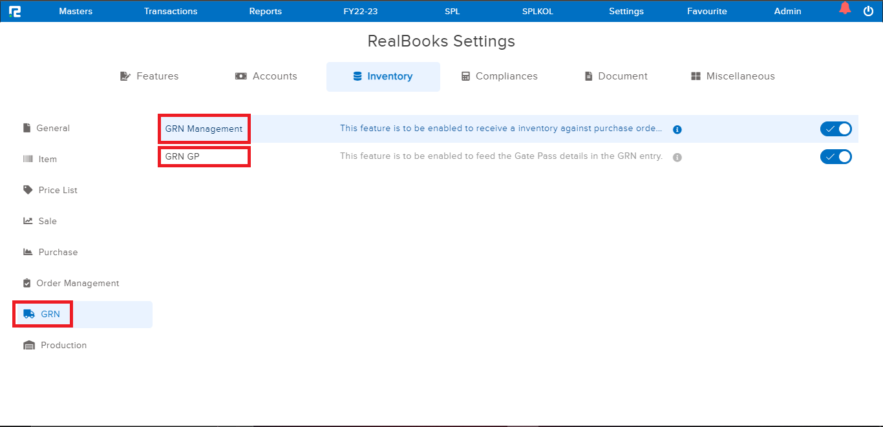Click the GRN GP info icon

677,157
